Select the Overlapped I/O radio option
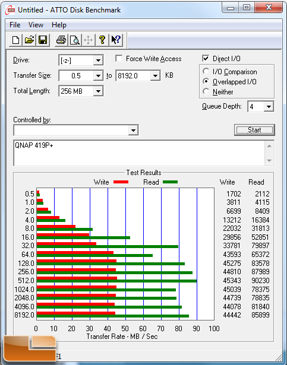This screenshot has height=365, width=287. click(x=206, y=81)
